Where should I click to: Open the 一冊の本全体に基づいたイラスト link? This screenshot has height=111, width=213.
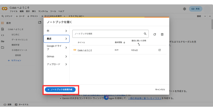pyautogui.click(x=145, y=98)
